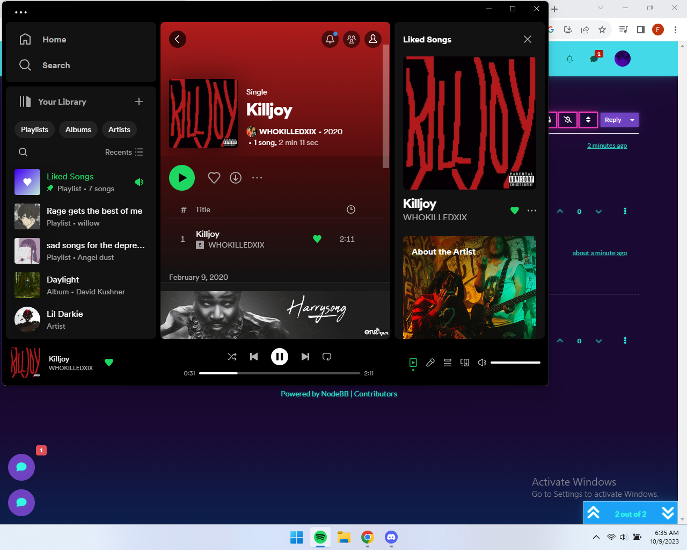Open WHOKILLEDXIX artist link in album header
The image size is (687, 550).
[288, 132]
